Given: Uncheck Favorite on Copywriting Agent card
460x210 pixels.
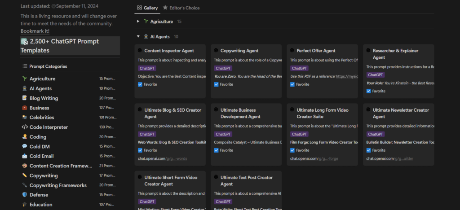Looking at the screenshot, I should coord(216,84).
